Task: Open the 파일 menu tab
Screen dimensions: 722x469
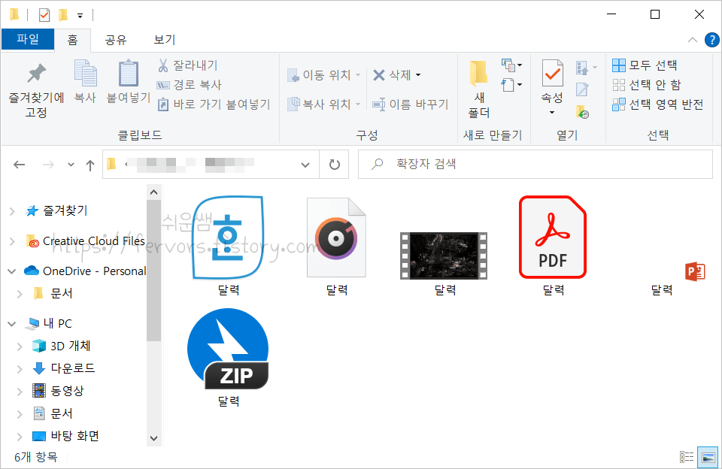Action: [x=28, y=38]
